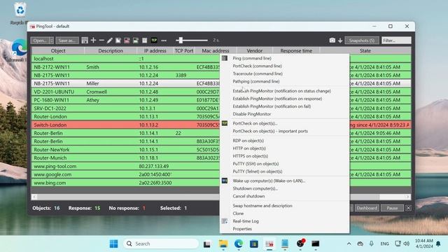The width and height of the screenshot is (448, 252).
Task: Click the red-tinted image icon in toolbar
Action: coord(127,41)
